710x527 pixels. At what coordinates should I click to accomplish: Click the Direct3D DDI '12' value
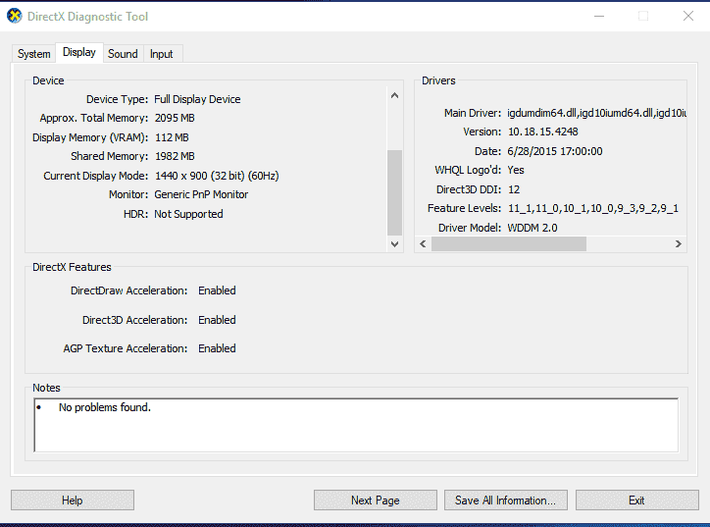(x=514, y=189)
